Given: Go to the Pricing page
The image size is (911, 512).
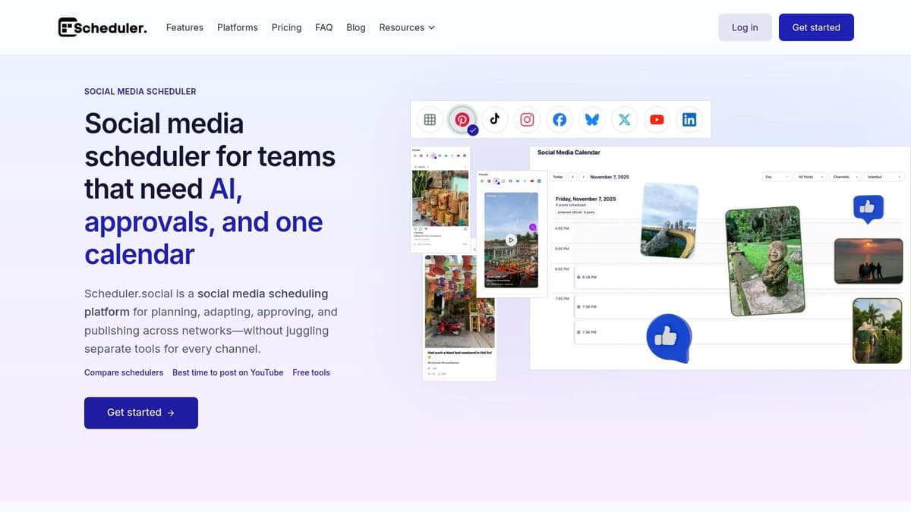Looking at the screenshot, I should (286, 27).
